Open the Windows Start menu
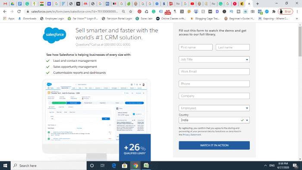 5,166
